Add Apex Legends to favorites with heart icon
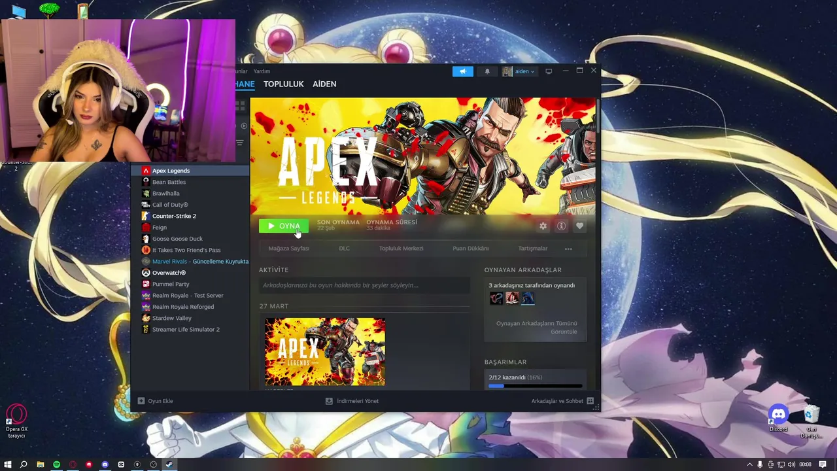 click(579, 226)
